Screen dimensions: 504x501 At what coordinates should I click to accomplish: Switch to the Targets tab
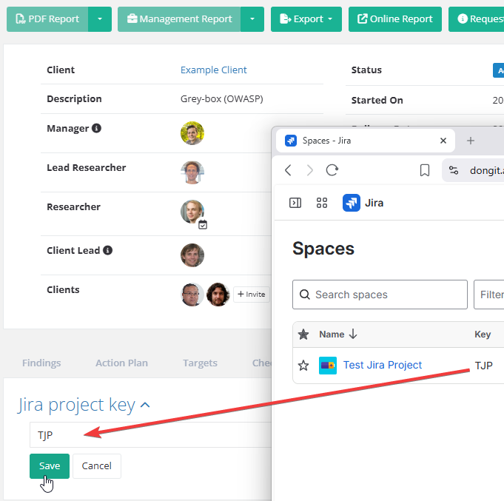coord(201,363)
